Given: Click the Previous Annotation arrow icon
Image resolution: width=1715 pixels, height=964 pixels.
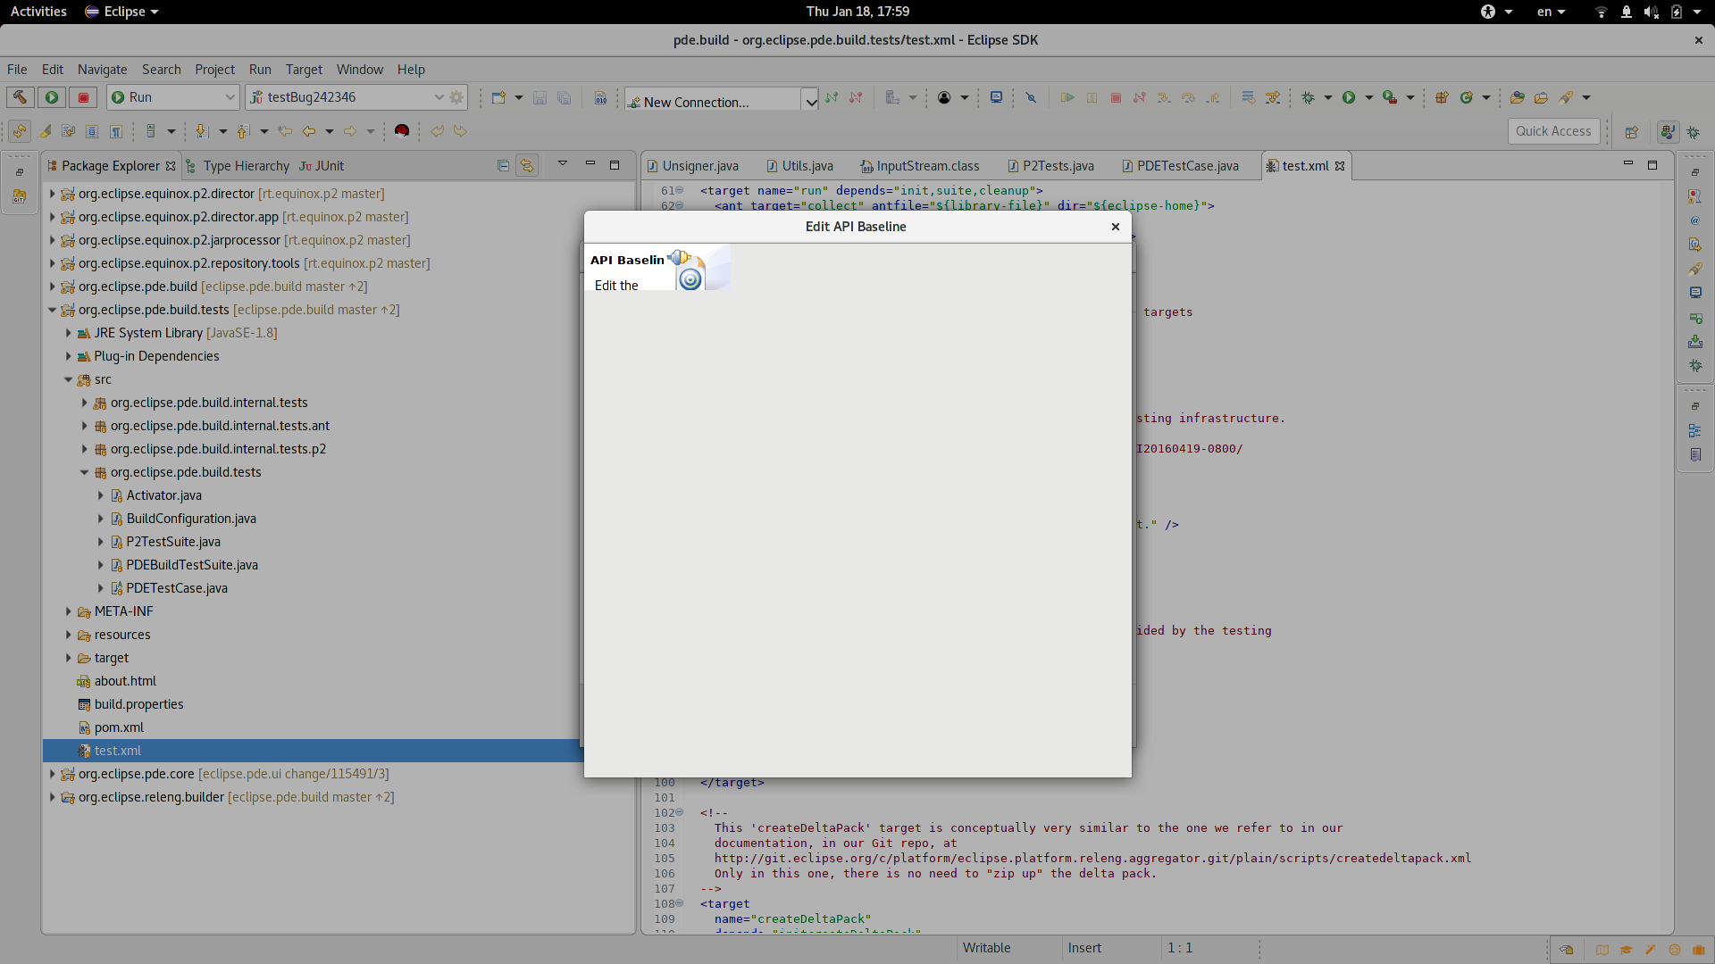Looking at the screenshot, I should (243, 131).
